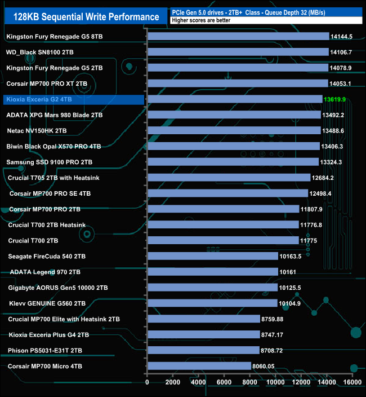Viewport: 366px width, 397px height.
Task: Select 'Kioxia Exceria Plus G4 2TB' label
Action: click(49, 335)
